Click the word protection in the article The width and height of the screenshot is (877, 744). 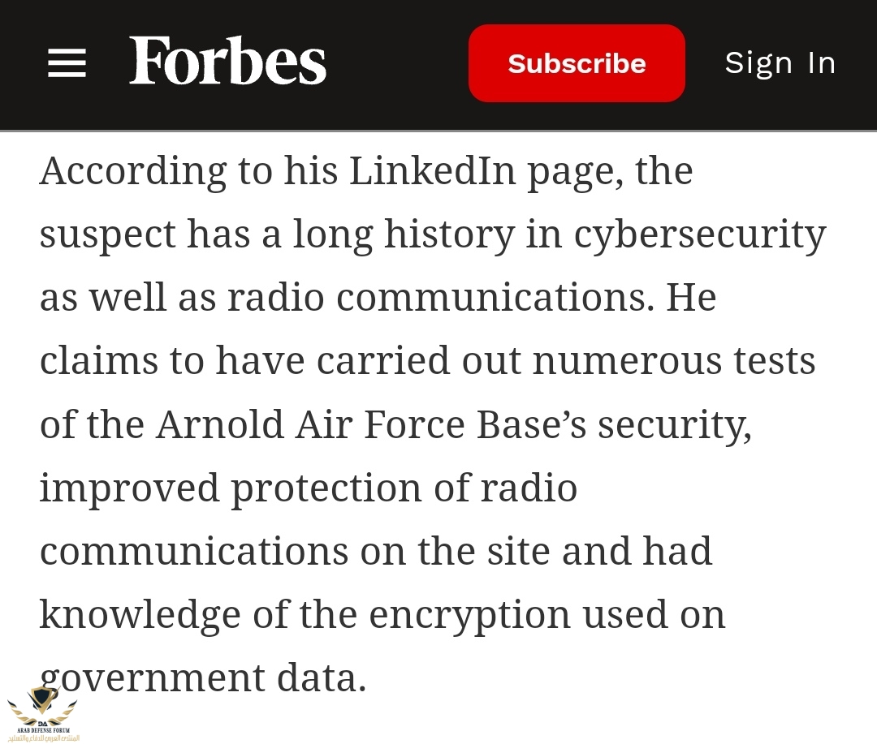(326, 488)
